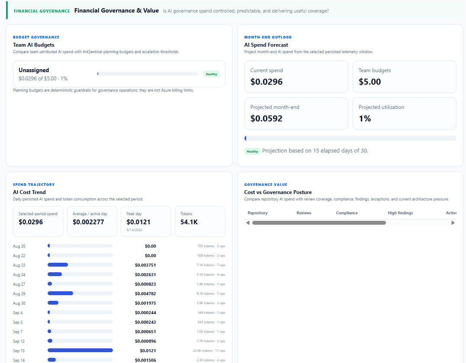Image resolution: width=466 pixels, height=363 pixels.
Task: Click '705 tokens · 2 ops' text
Action: tap(211, 246)
